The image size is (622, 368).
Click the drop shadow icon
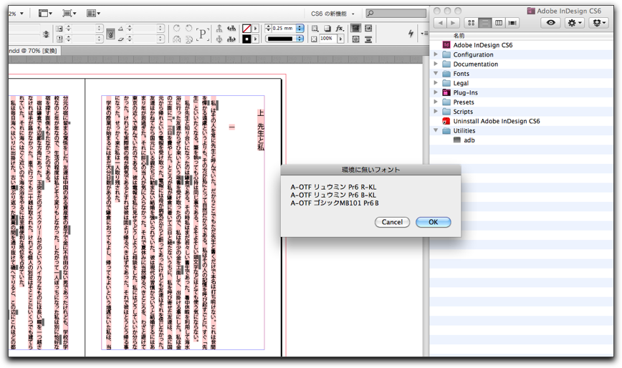click(x=327, y=29)
